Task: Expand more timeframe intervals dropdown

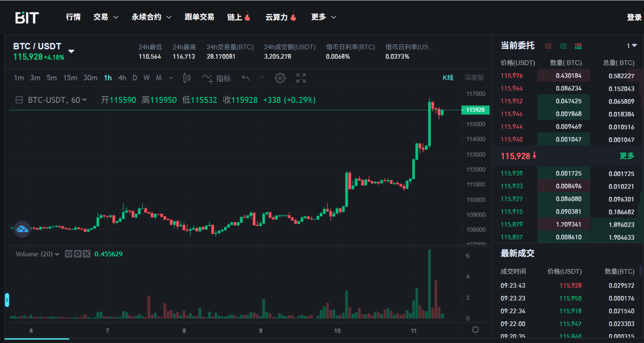Action: [x=171, y=78]
